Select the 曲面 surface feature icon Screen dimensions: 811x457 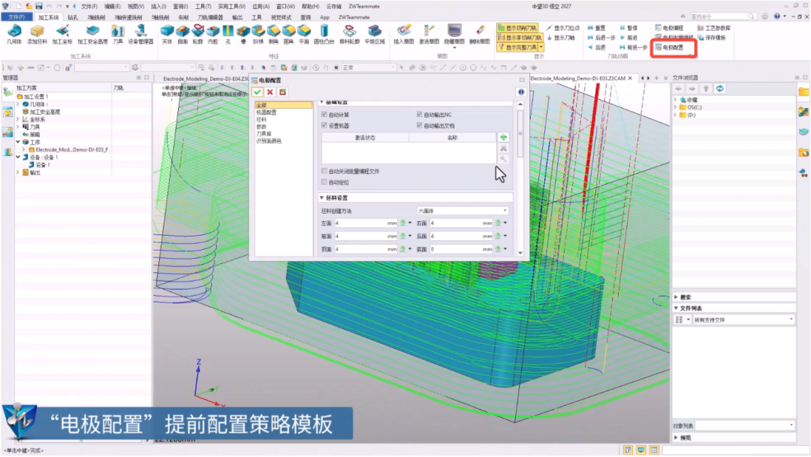pos(182,34)
